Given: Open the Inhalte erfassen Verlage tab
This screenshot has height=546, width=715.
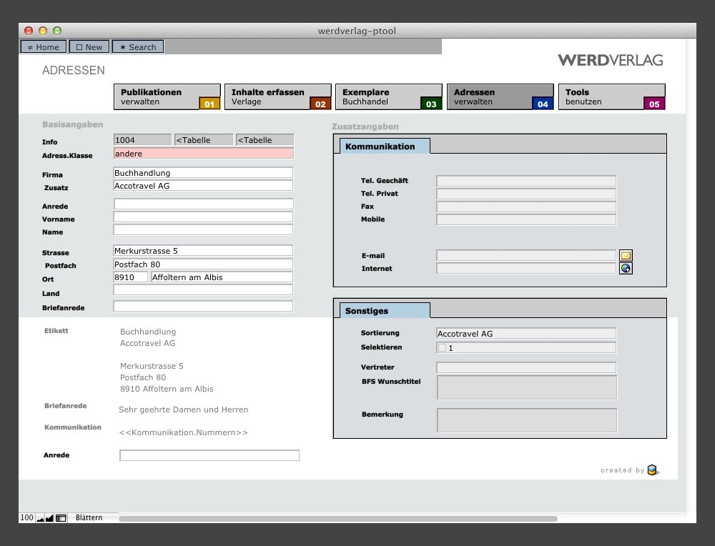Looking at the screenshot, I should tap(277, 96).
